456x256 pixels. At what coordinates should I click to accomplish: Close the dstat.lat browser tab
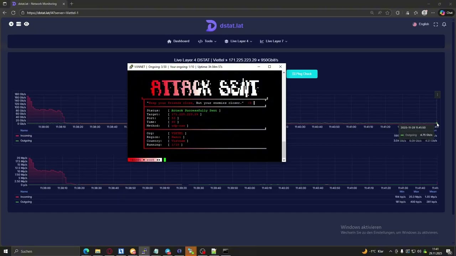[x=64, y=4]
